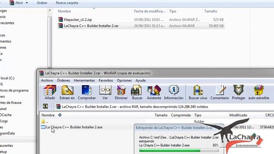Select LaChayra C++ Builder Installer 2.rar file name in Explorer
Viewport: 274px width, 154px height.
91,26
